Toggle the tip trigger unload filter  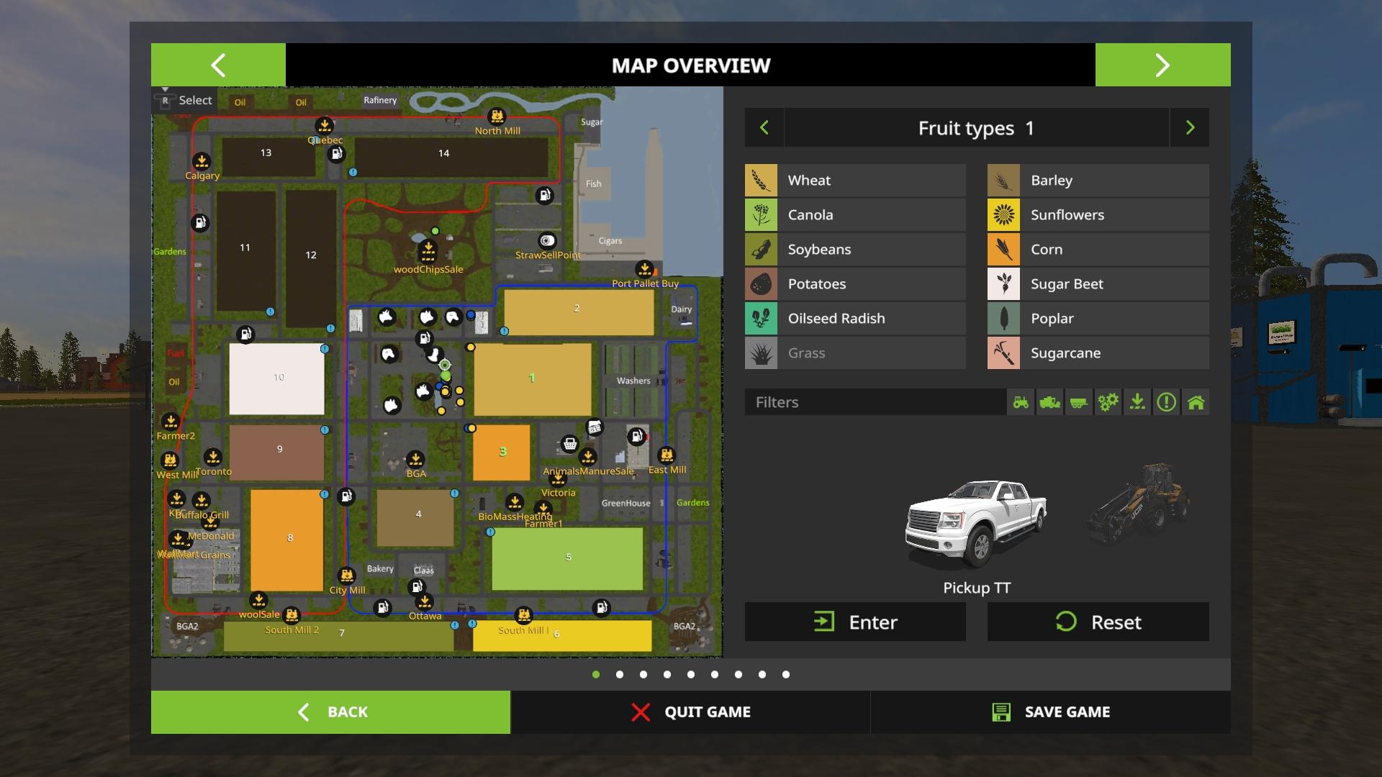point(1137,402)
